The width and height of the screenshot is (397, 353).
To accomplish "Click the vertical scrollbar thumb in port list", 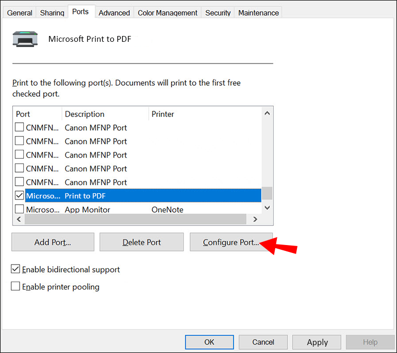I will 267,192.
